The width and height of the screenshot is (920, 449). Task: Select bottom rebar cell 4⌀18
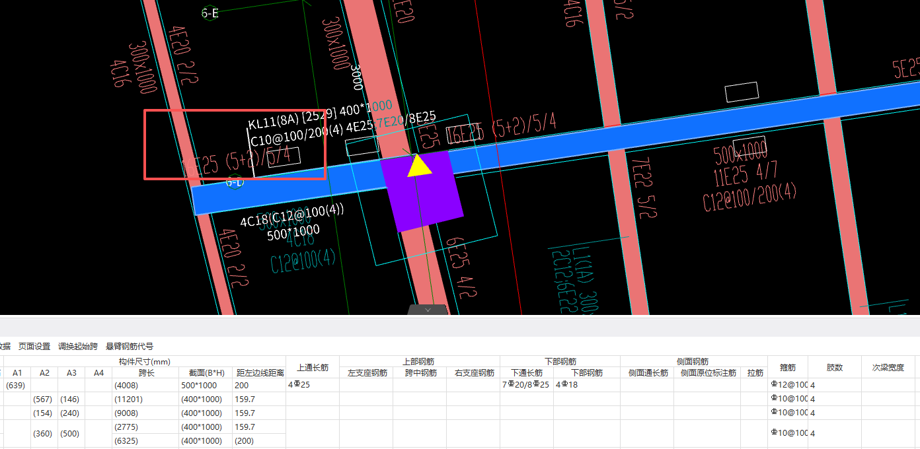click(x=587, y=385)
